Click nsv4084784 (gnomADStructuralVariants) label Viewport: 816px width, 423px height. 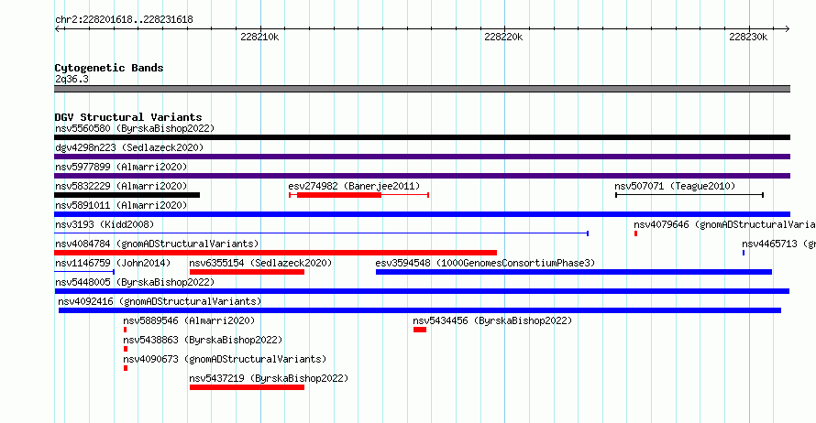157,244
